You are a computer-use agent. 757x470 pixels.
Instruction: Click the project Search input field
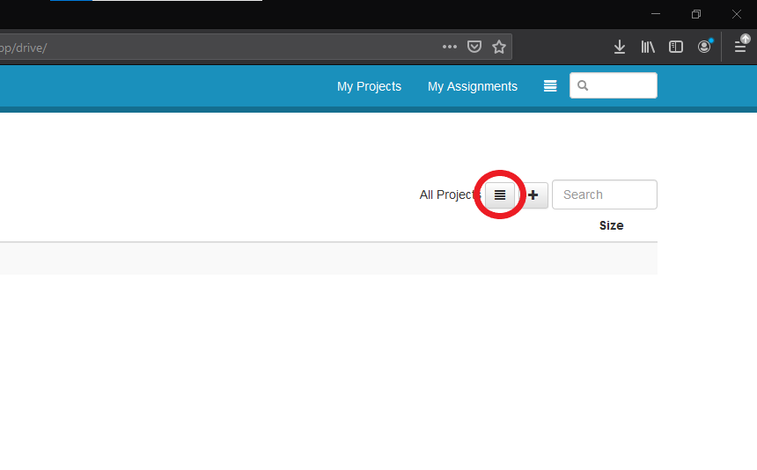point(604,195)
